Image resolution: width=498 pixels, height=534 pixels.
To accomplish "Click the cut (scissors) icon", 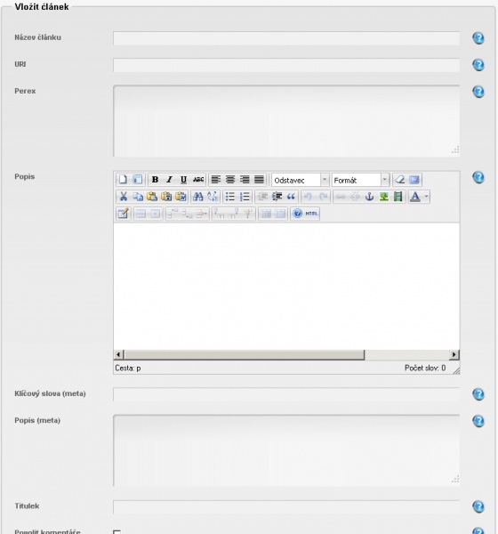I will pos(124,197).
